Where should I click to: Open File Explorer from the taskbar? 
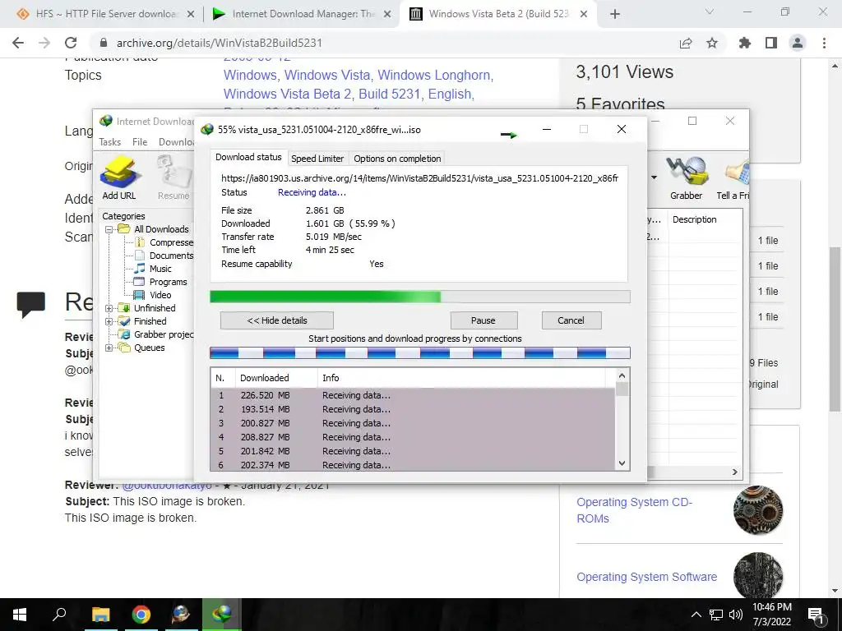(x=100, y=615)
